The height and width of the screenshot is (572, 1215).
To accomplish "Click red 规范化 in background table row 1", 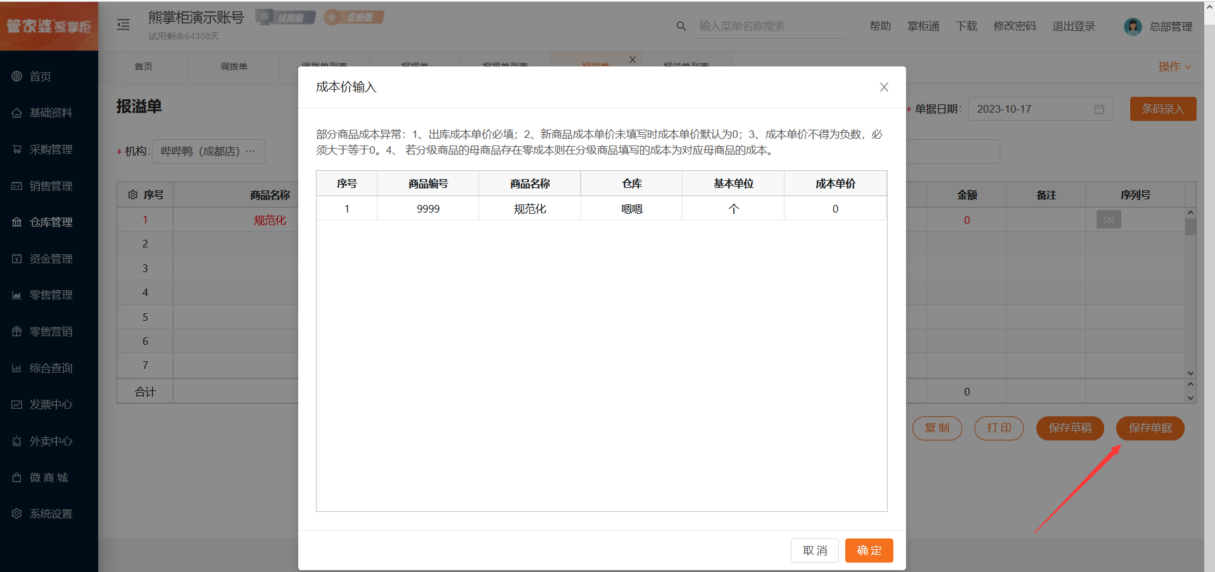I will (270, 220).
